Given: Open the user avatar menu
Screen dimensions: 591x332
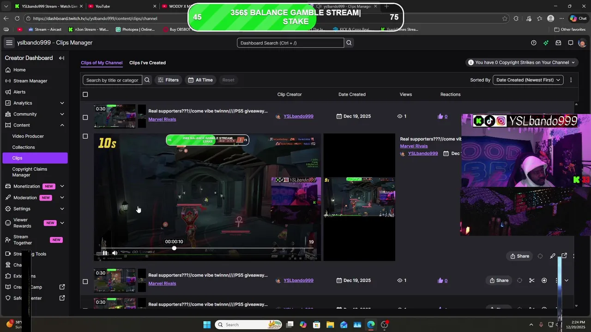Looking at the screenshot, I should point(582,43).
